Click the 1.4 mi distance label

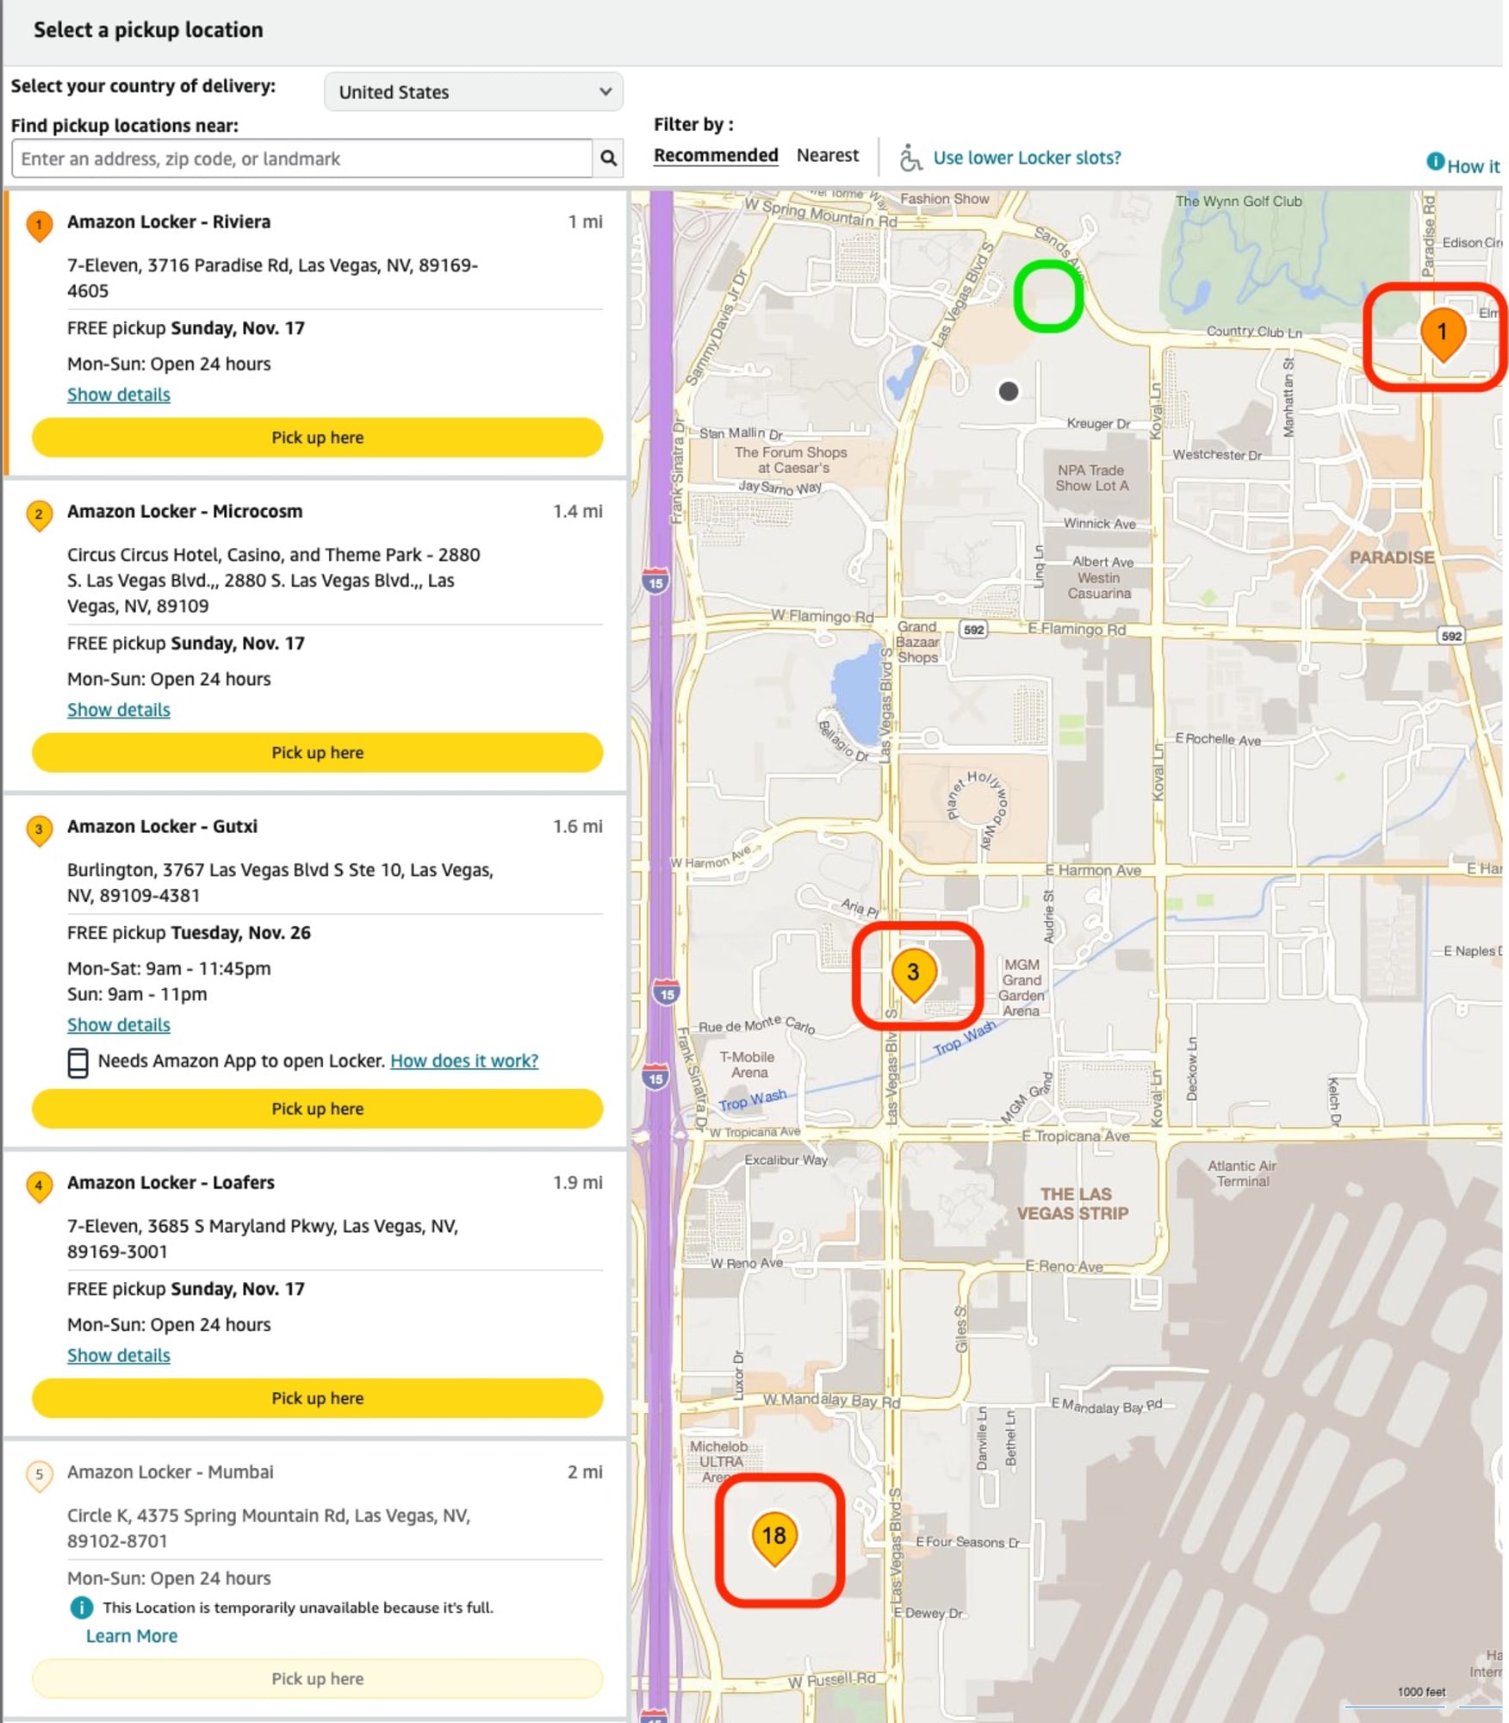pos(578,511)
